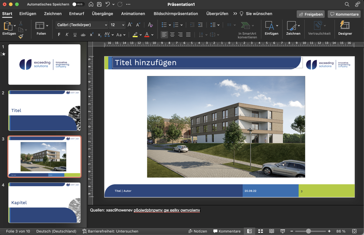Open the Bildschirmpräsentation tab

tap(176, 14)
